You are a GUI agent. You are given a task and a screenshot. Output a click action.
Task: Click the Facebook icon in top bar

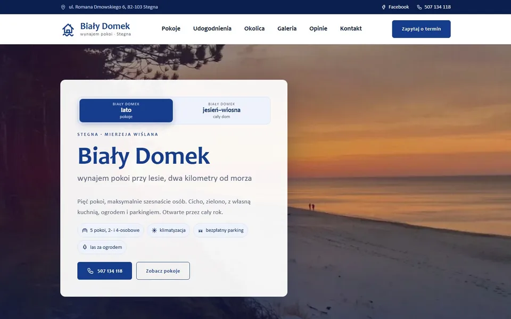pos(384,7)
